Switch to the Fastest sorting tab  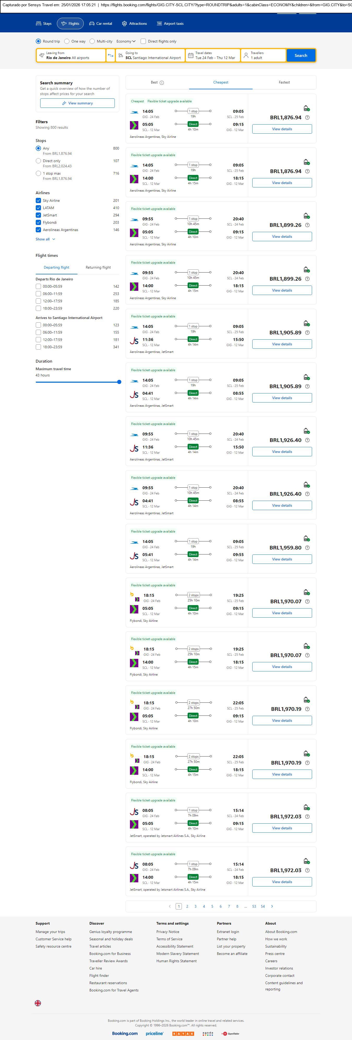(284, 82)
